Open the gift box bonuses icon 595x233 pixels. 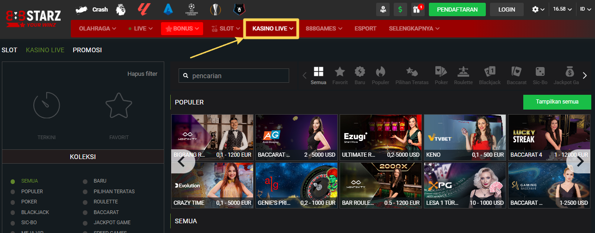(x=418, y=9)
